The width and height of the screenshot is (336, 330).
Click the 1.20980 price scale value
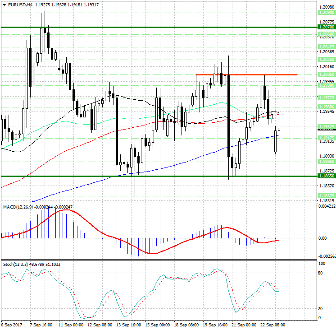(327, 7)
